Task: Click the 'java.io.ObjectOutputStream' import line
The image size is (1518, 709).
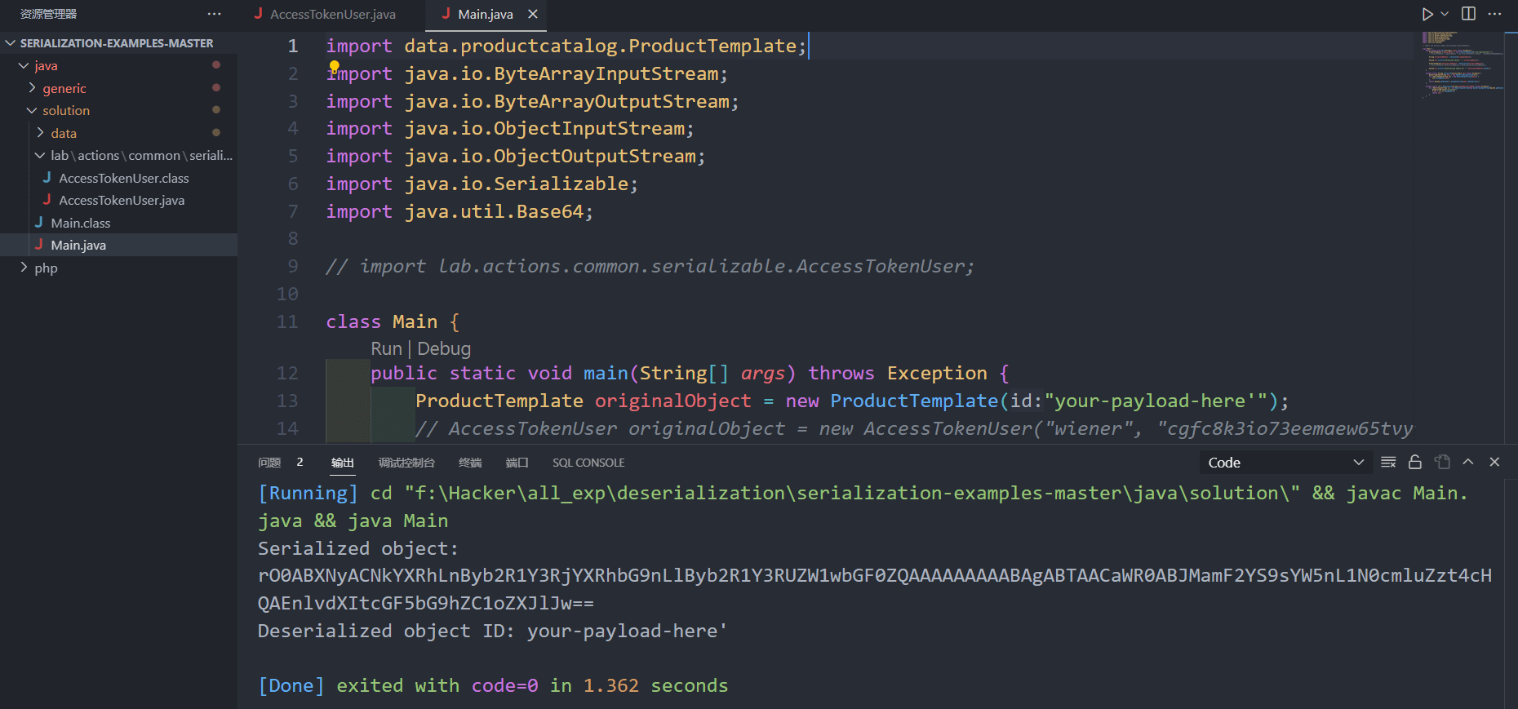Action: point(515,156)
